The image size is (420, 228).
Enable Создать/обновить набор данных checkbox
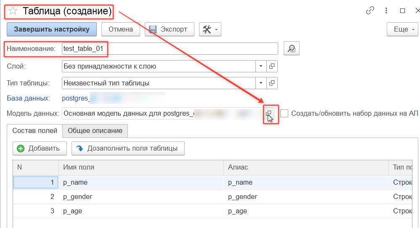[284, 113]
